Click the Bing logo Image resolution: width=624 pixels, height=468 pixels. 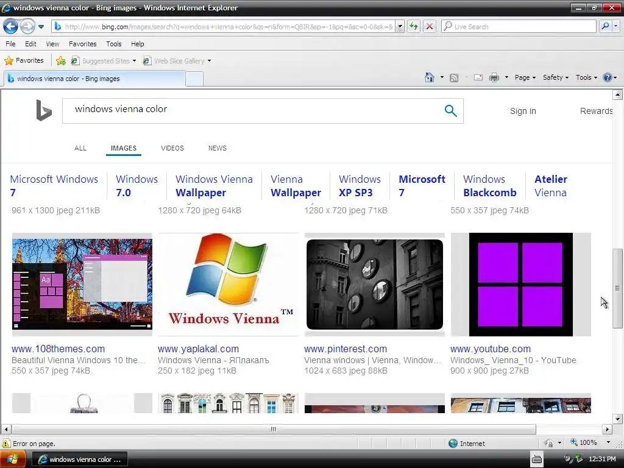pos(44,110)
